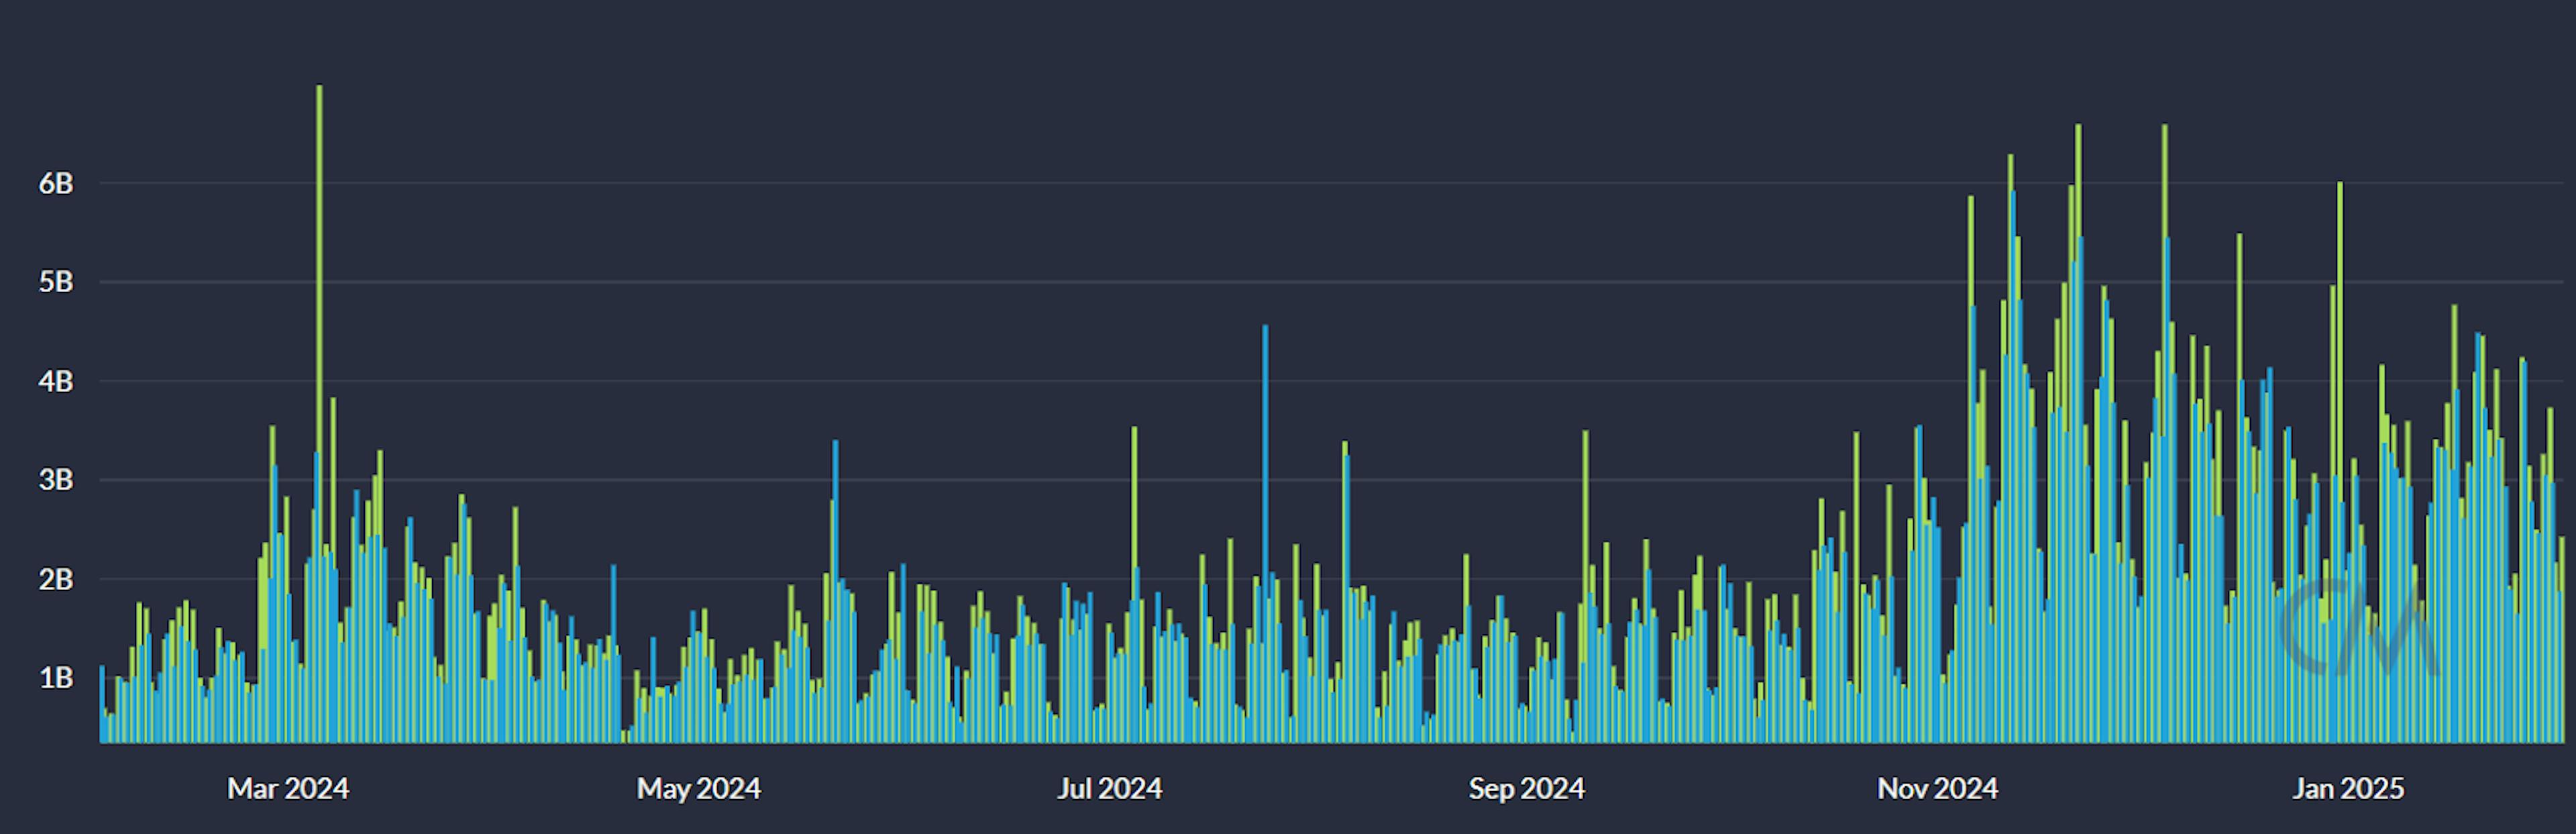Click the Sep 2024 x-axis label
The width and height of the screenshot is (2576, 834).
click(x=1527, y=789)
